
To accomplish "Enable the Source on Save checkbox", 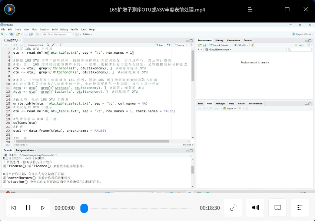I will [x=26, y=45].
